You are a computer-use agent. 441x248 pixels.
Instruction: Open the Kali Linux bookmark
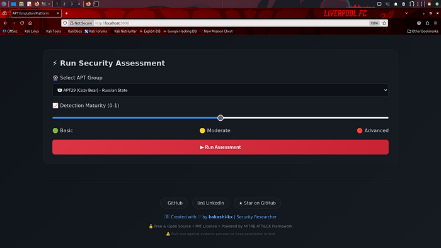(x=30, y=31)
